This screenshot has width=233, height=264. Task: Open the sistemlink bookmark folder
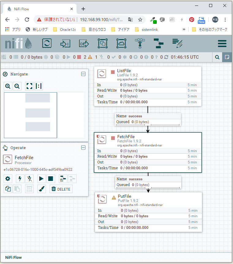pyautogui.click(x=146, y=30)
